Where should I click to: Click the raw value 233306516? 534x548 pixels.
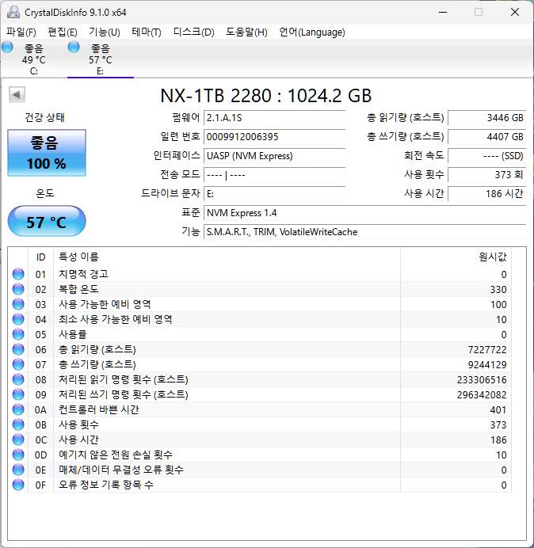point(482,379)
